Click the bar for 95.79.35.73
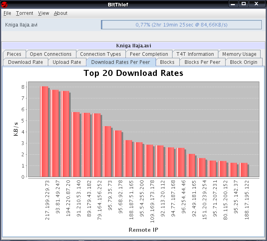Viewport: 267px width, 241px height. click(107, 151)
